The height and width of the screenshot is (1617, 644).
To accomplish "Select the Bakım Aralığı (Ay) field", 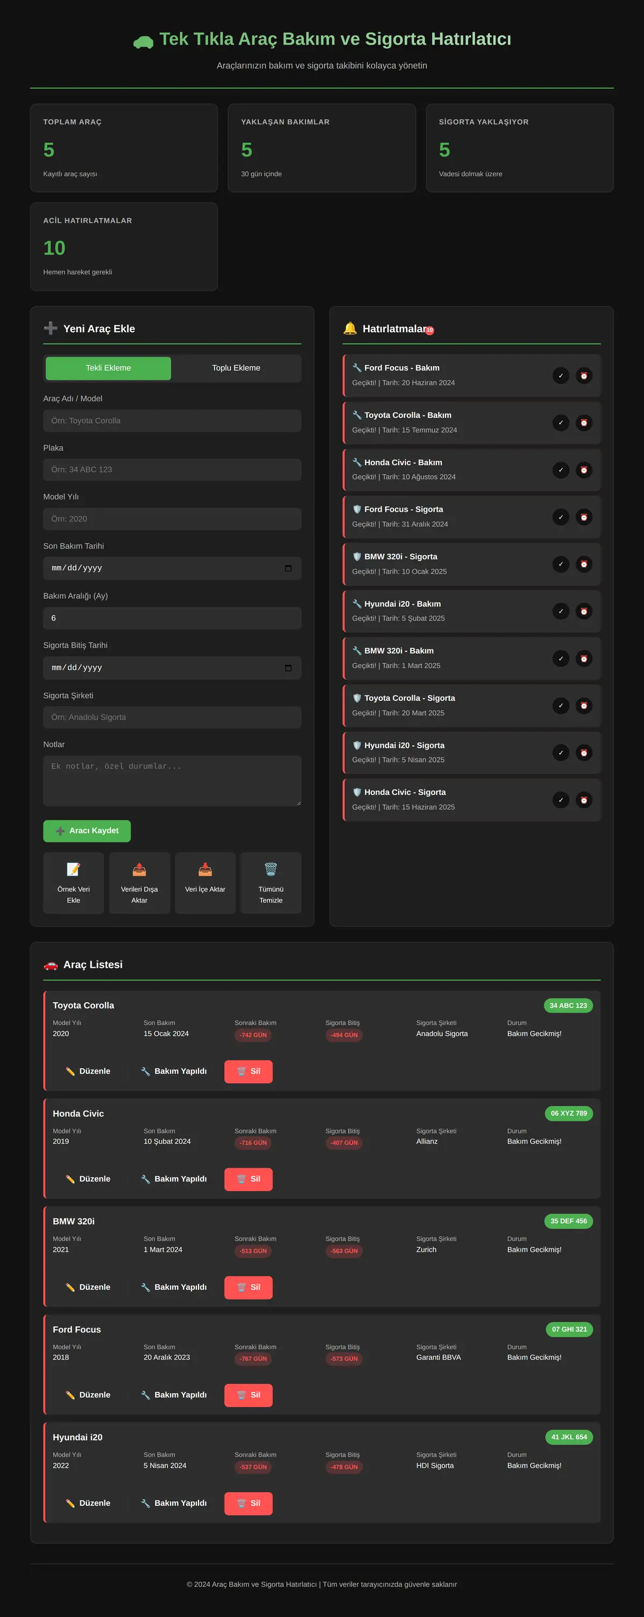I will 172,618.
